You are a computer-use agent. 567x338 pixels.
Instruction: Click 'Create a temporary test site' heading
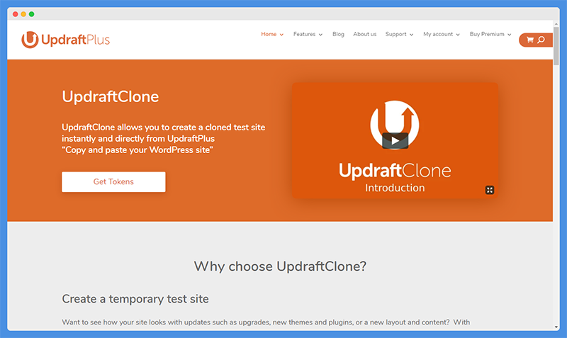[x=135, y=299]
